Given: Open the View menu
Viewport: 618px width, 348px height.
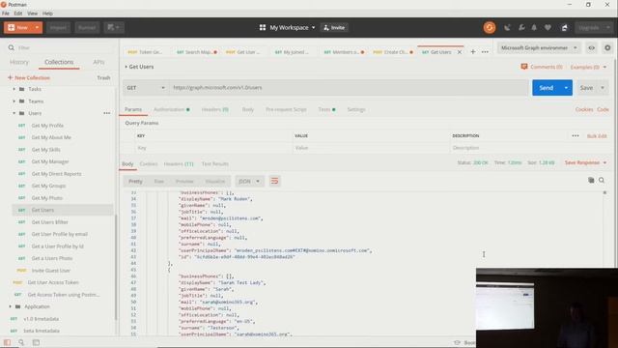Looking at the screenshot, I should pos(32,14).
